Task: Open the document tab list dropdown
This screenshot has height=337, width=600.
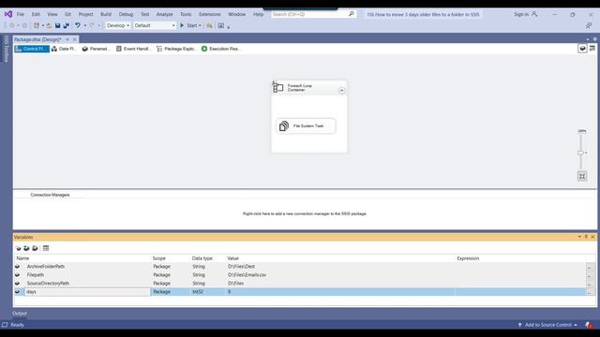Action: click(588, 39)
